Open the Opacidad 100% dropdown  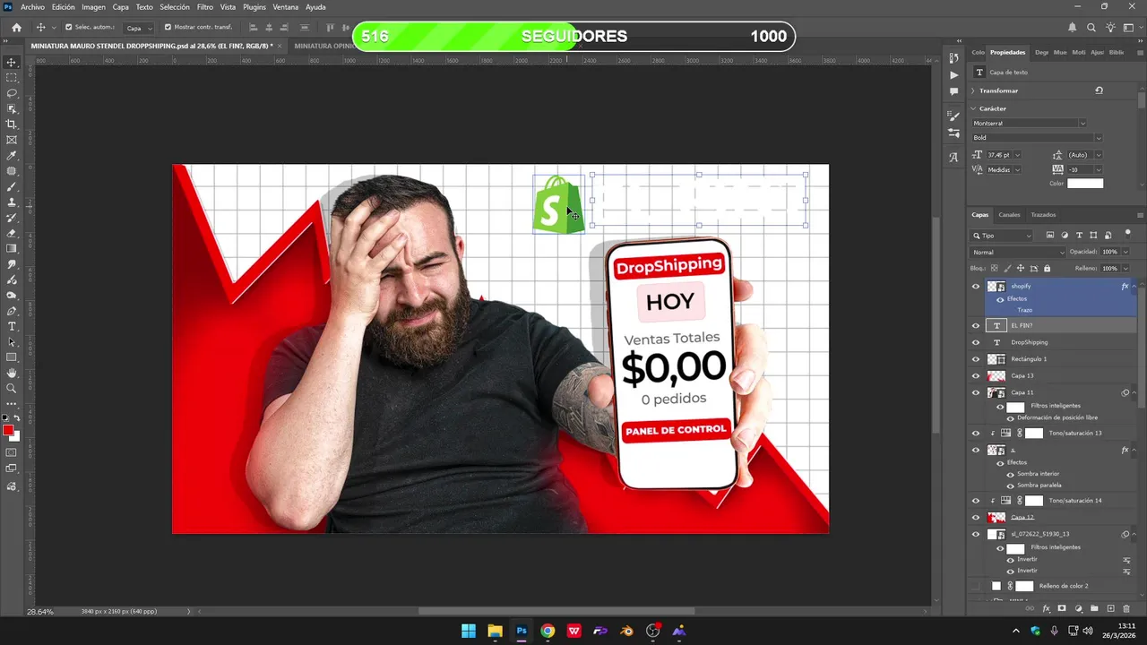(x=1125, y=252)
